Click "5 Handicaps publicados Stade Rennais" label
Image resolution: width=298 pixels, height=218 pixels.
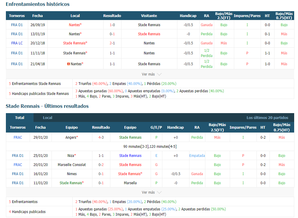point(39,93)
